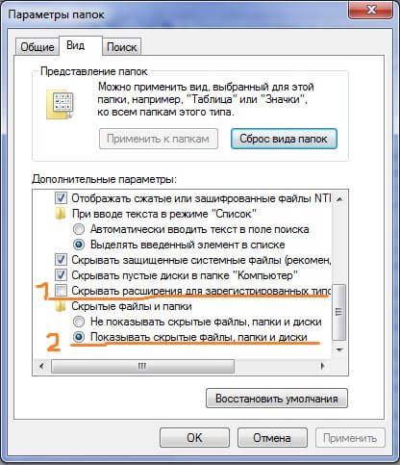Click the vertical scrollbar down arrow

click(339, 349)
